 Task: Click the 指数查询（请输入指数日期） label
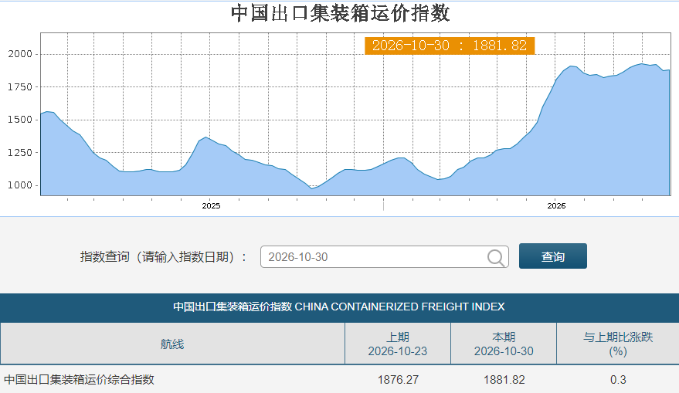click(x=163, y=257)
